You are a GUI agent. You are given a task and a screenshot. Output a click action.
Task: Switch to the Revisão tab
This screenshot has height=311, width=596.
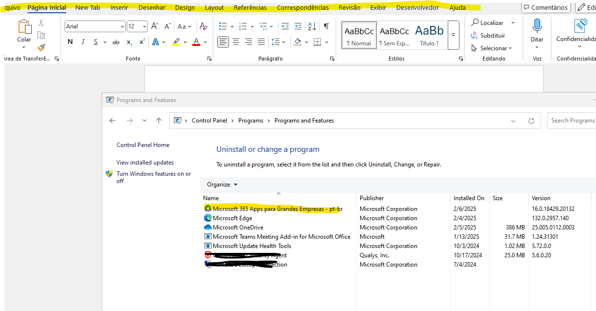[x=349, y=7]
